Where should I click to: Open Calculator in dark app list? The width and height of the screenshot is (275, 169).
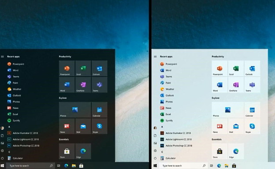coord(15,158)
